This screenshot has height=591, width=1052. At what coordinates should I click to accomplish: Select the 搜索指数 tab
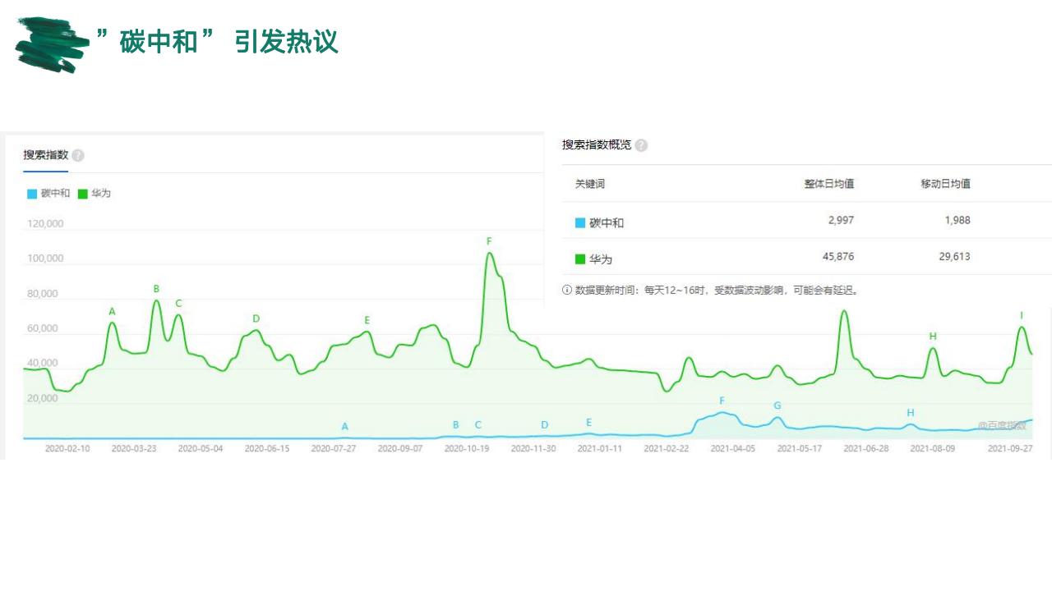pos(45,155)
